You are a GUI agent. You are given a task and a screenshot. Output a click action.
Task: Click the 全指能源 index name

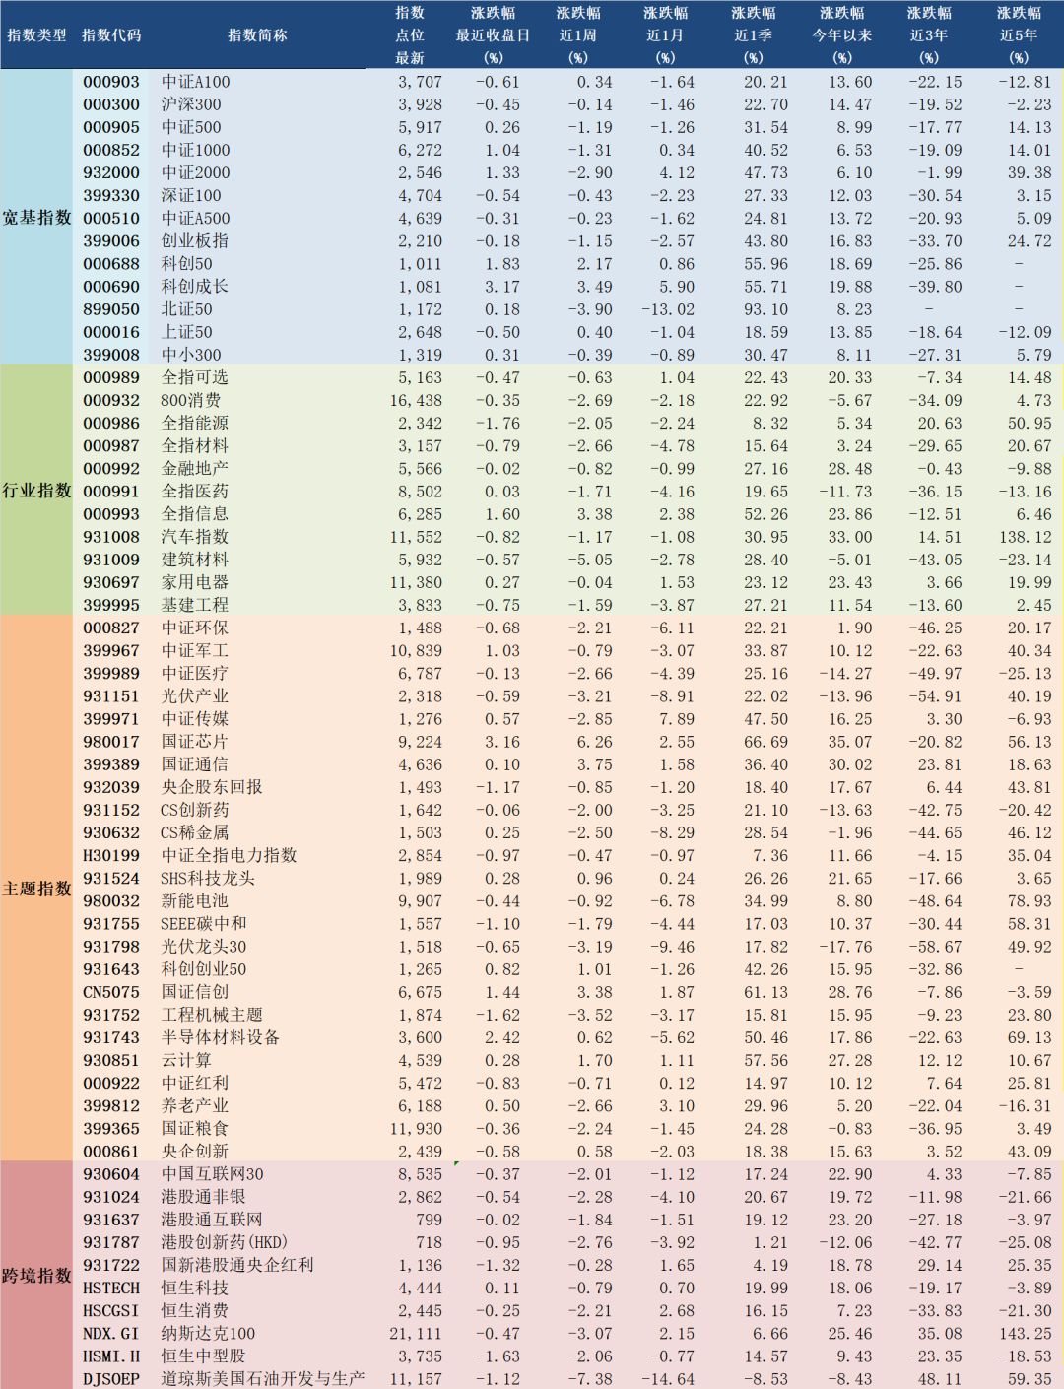(x=195, y=423)
